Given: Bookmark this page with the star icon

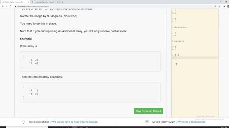Looking at the screenshot, I should [219, 6].
